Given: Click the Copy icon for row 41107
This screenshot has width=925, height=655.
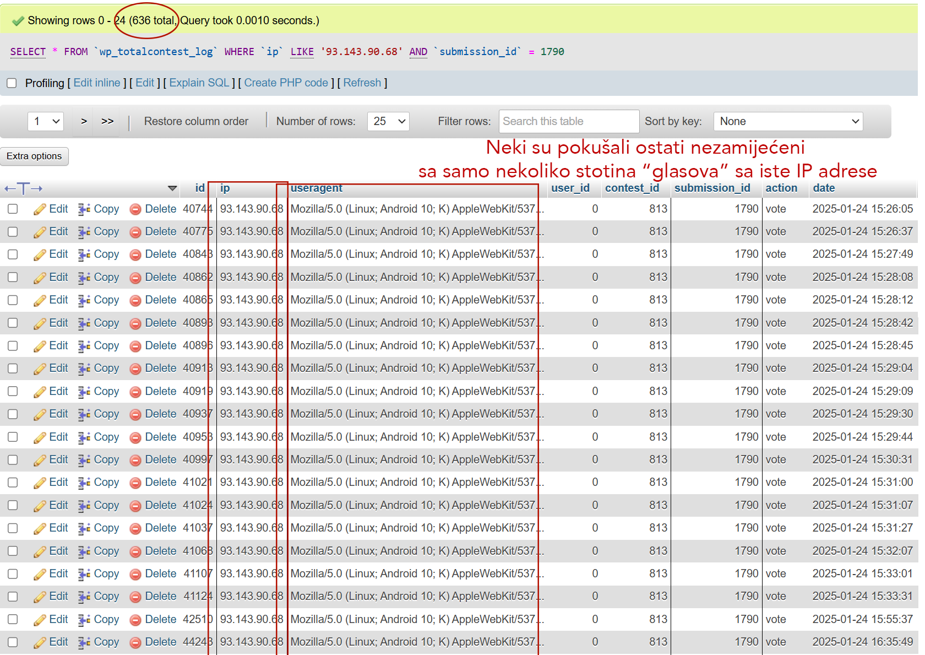Looking at the screenshot, I should click(x=84, y=574).
